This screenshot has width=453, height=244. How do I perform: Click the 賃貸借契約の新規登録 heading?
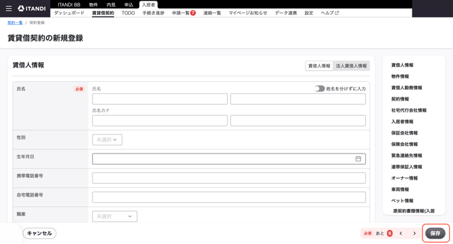[x=45, y=38]
